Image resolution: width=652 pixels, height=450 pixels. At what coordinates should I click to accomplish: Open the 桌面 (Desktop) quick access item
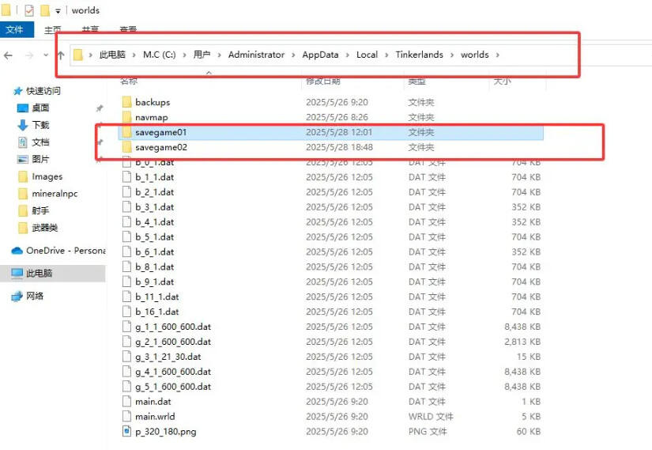click(x=40, y=108)
